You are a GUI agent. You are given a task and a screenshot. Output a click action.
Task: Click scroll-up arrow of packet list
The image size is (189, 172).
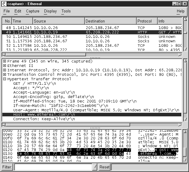coord(185,20)
